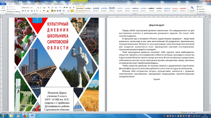The image size is (211, 118).
Task: Click the Заменить (Replace) button
Action: (x=201, y=9)
